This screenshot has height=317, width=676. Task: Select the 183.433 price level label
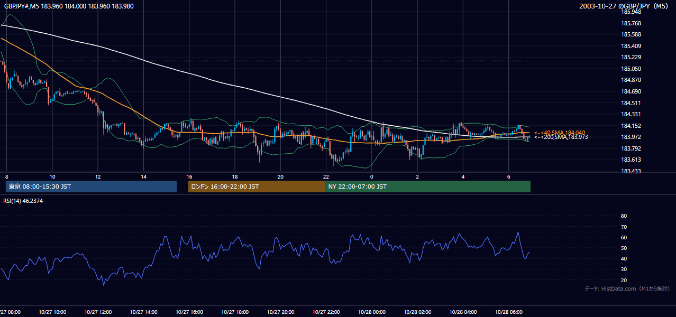[x=631, y=171]
